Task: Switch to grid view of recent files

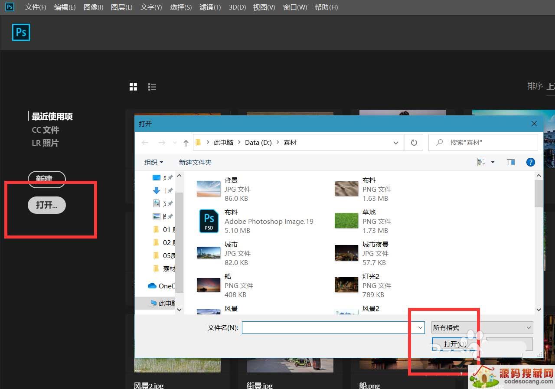Action: [x=133, y=87]
